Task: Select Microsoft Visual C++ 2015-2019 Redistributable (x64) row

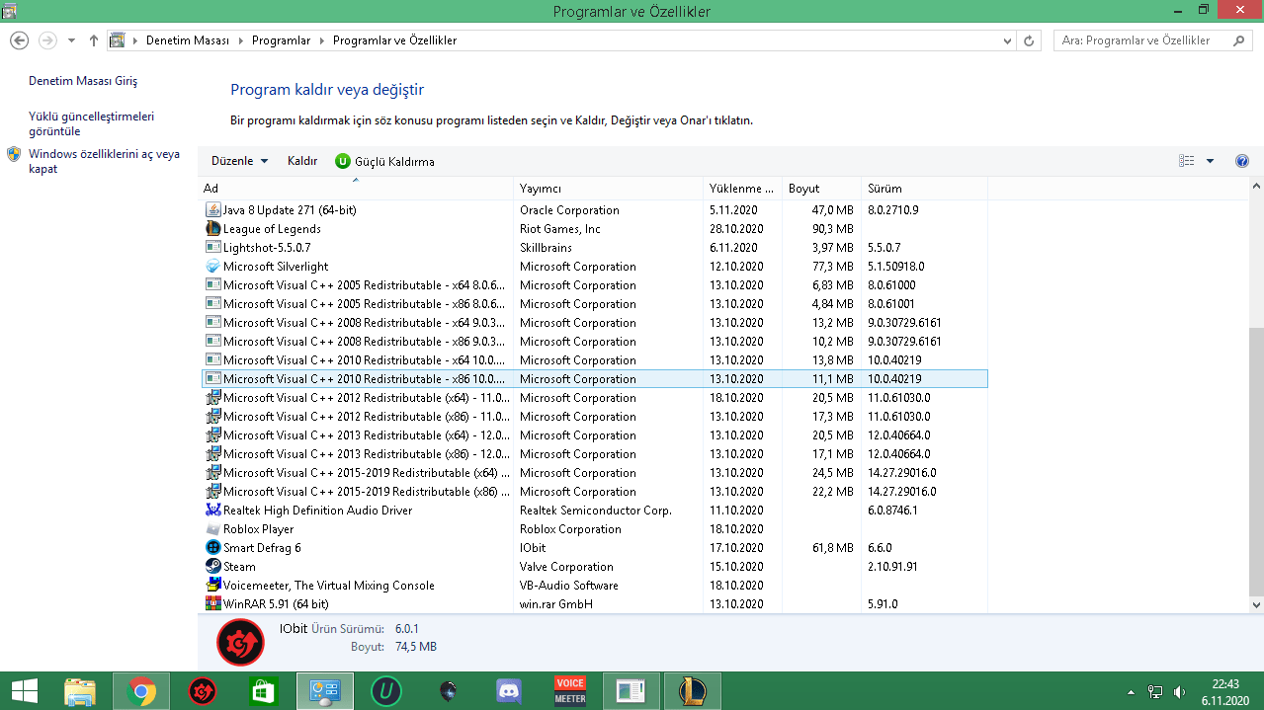Action: tap(594, 472)
